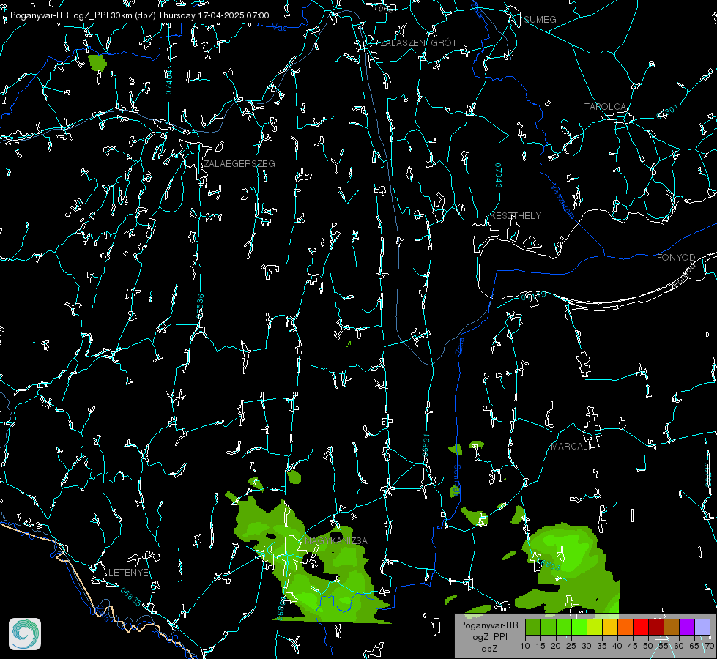This screenshot has width=717, height=659.
Task: Click the Poganyvar-HR legend label
Action: tap(489, 625)
